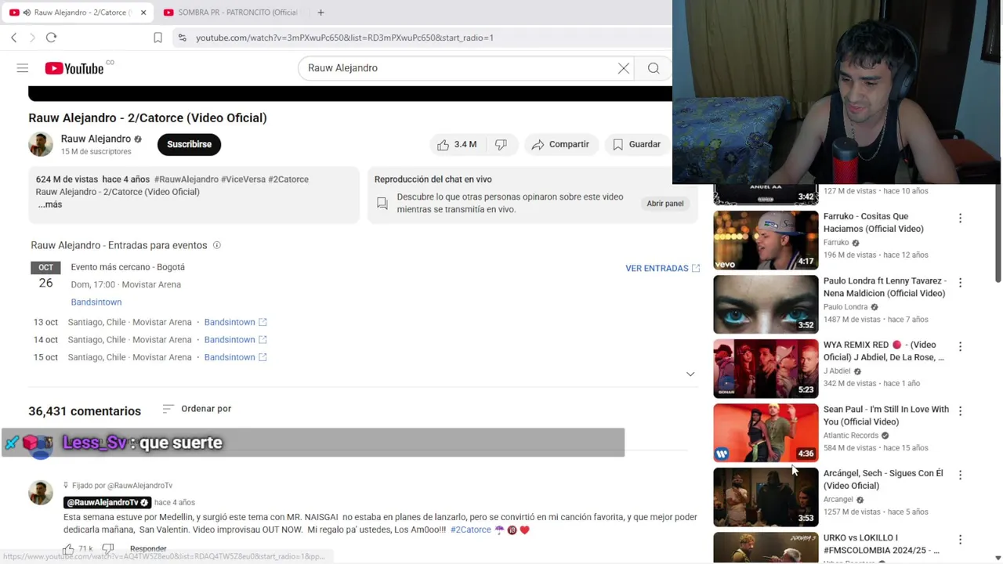1003x564 pixels.
Task: Open the #2Catorce hashtag in description
Action: [x=288, y=179]
